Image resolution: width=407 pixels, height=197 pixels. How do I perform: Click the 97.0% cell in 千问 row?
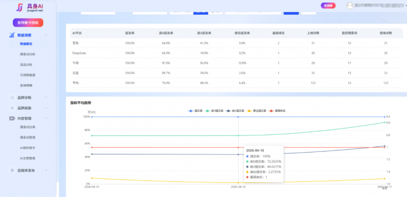(166, 63)
